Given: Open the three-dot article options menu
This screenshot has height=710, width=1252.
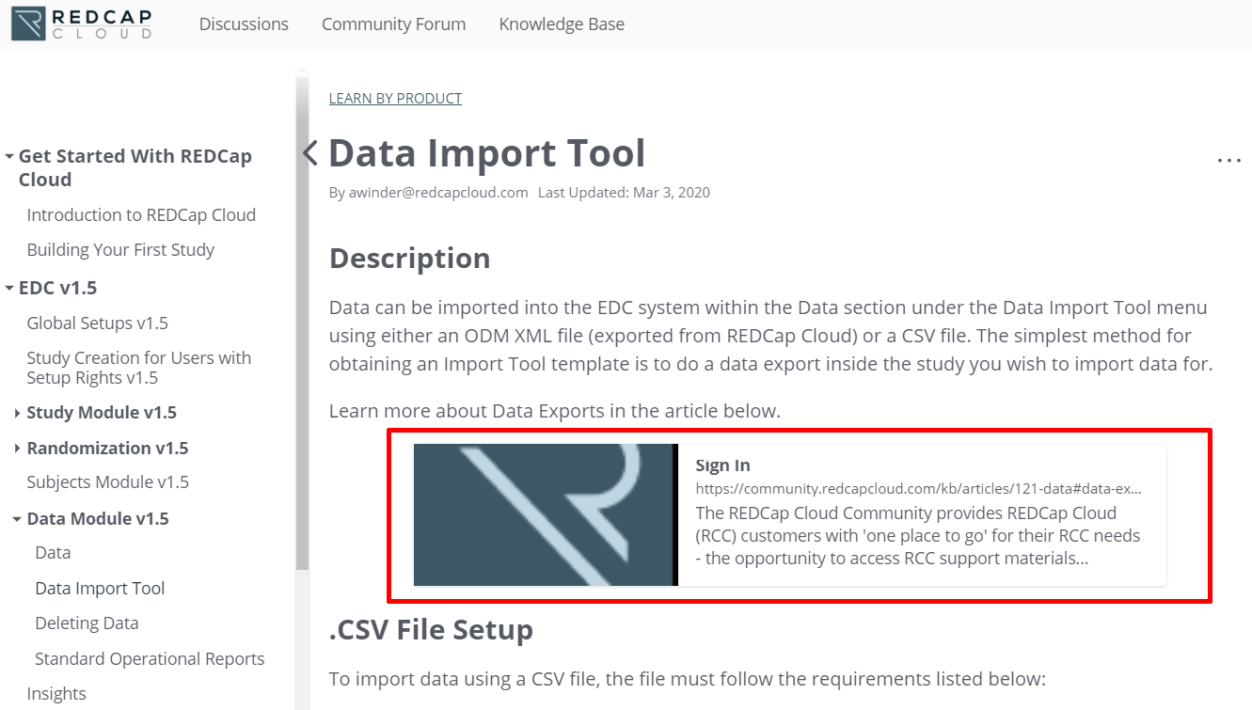Looking at the screenshot, I should click(x=1228, y=161).
